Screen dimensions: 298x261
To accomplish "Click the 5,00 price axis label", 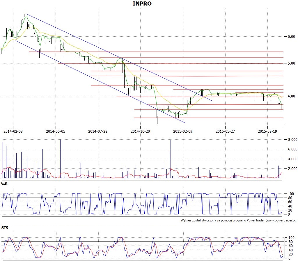I will point(291,63).
